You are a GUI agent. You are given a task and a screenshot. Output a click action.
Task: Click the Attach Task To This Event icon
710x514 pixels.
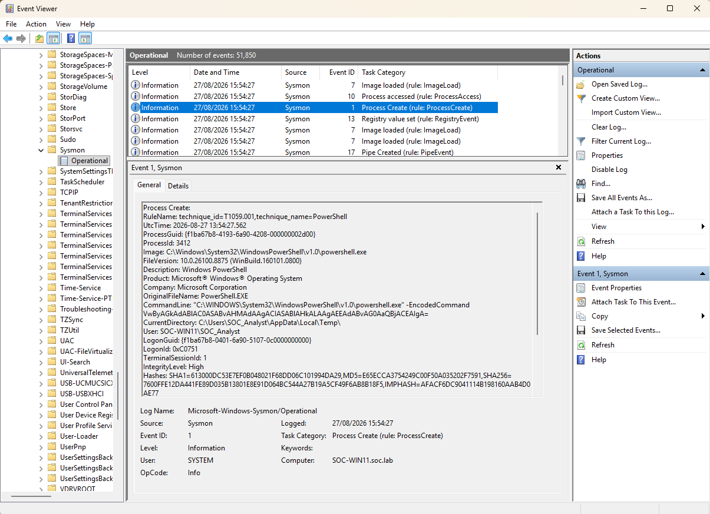tap(581, 302)
